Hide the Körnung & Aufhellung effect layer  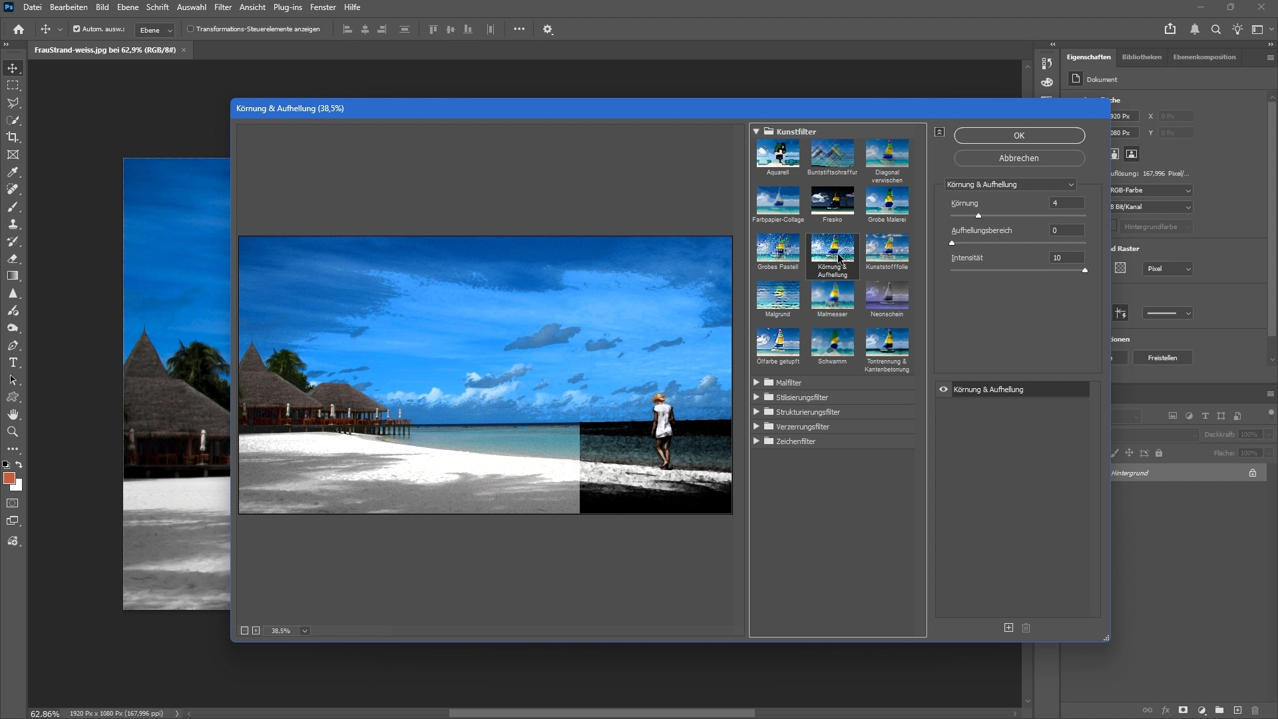(x=943, y=389)
